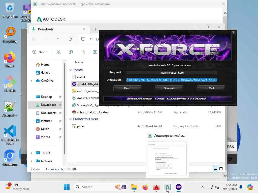Click the Up arrow in Explorer
Viewport: 258px width, 193px height.
pyautogui.click(x=58, y=39)
